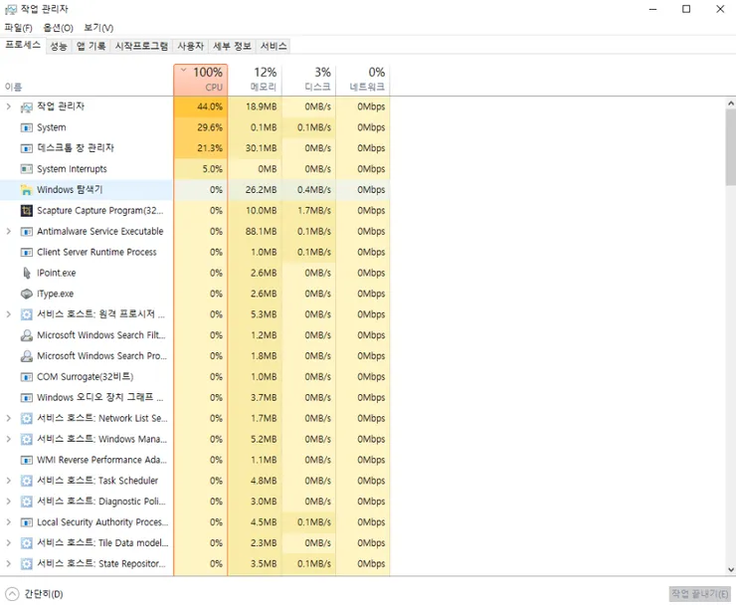Click the vertical scrollbar thumb
Screen dimensions: 736x610
731,147
